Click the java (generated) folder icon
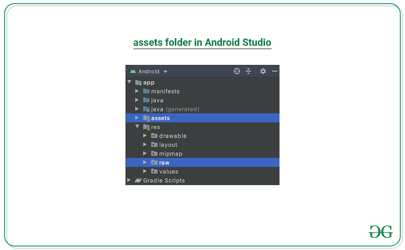The height and width of the screenshot is (250, 405). tap(146, 109)
